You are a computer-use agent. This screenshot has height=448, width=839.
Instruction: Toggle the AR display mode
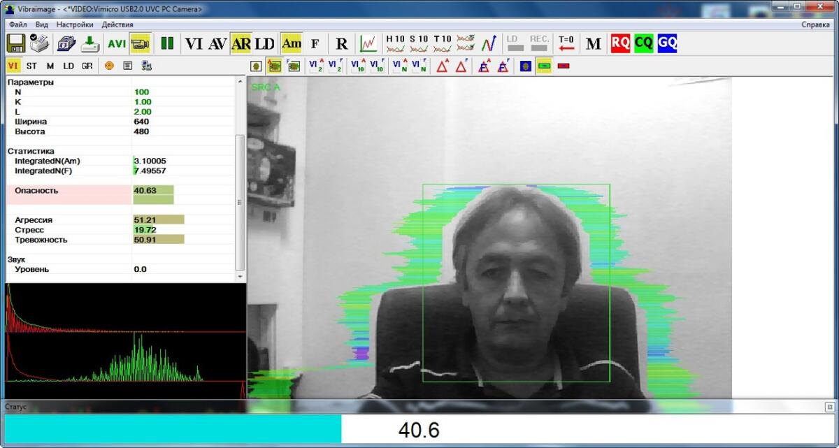241,43
